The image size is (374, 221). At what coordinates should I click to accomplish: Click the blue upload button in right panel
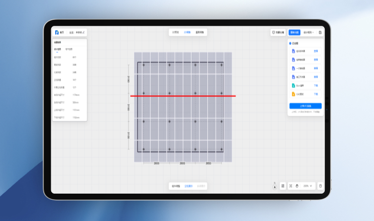coord(305,106)
